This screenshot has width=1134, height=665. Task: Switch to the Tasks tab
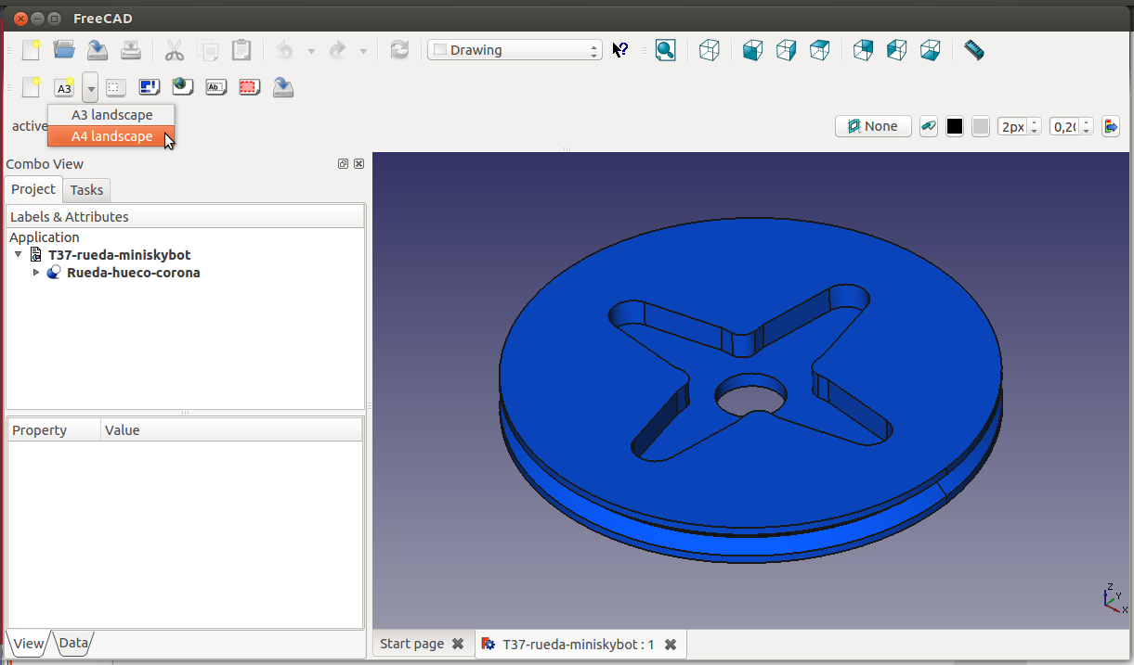coord(86,190)
